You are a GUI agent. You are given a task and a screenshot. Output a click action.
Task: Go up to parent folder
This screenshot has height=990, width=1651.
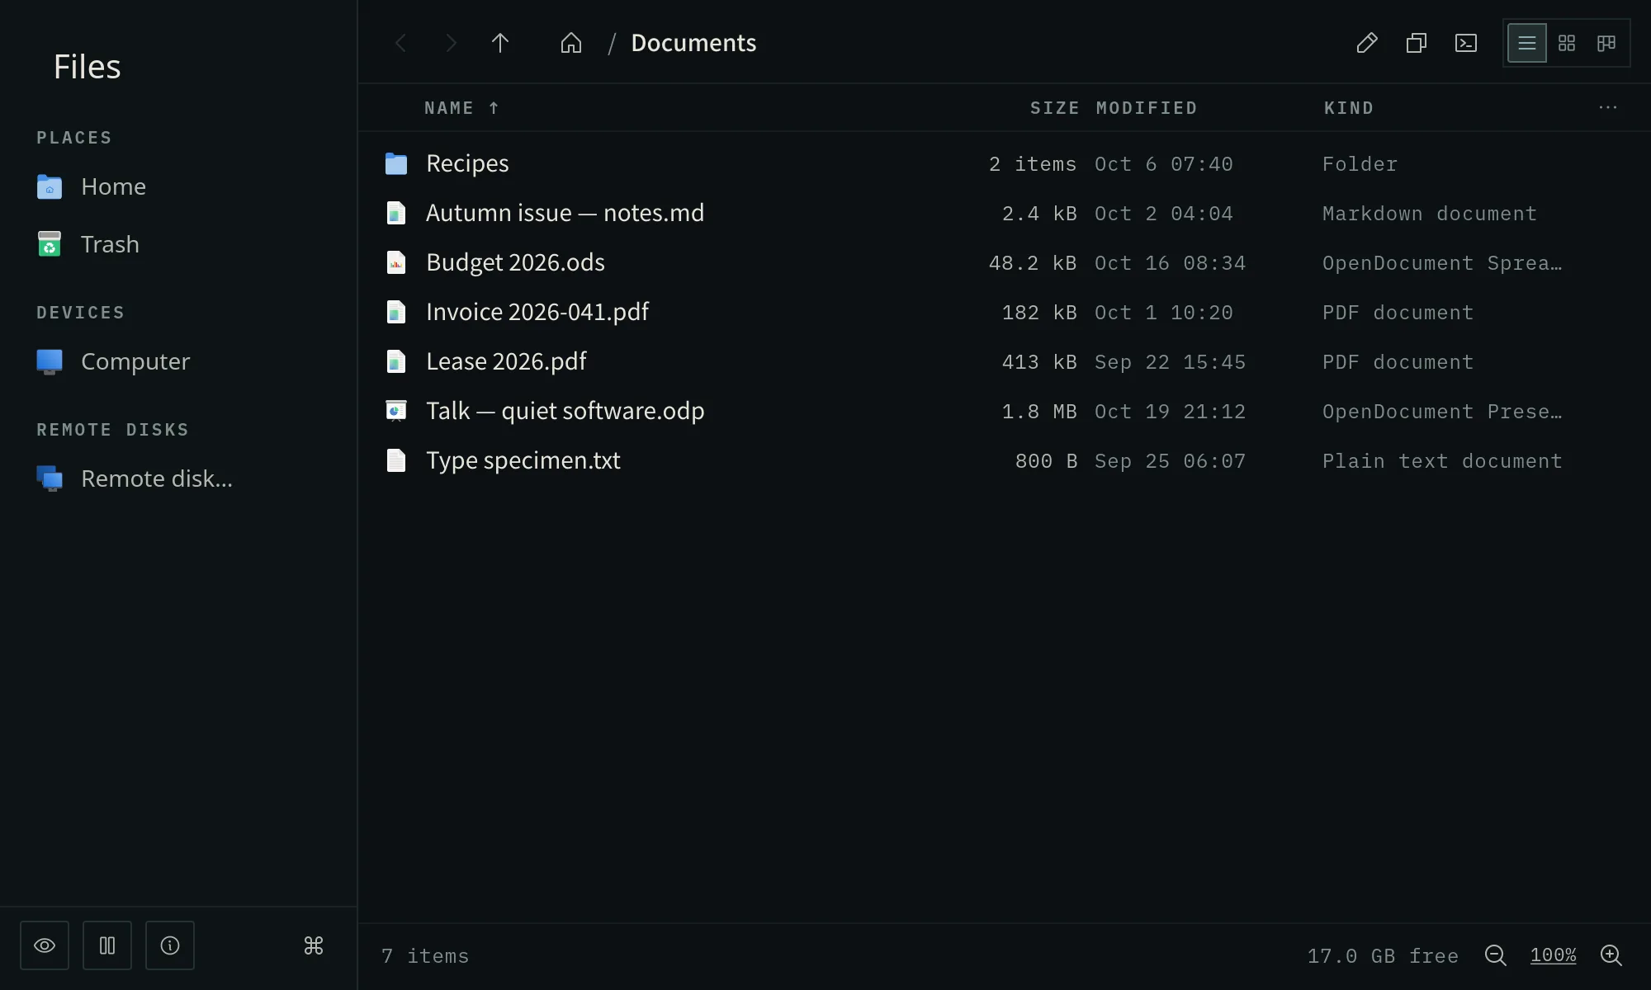click(x=500, y=43)
